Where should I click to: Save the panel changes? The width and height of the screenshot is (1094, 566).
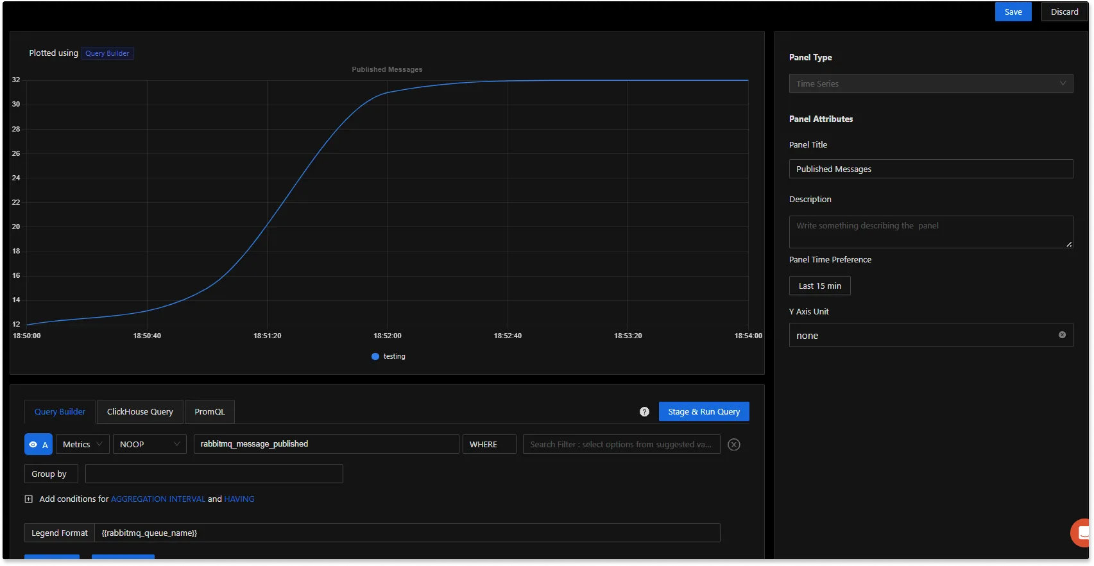1013,12
